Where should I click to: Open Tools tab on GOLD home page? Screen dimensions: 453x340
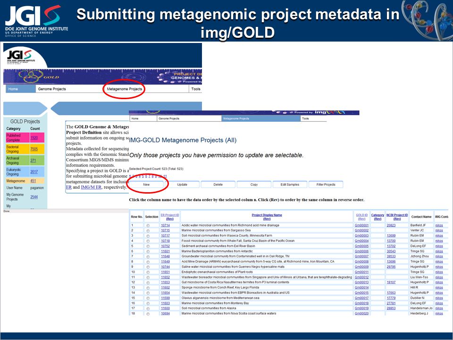click(195, 89)
